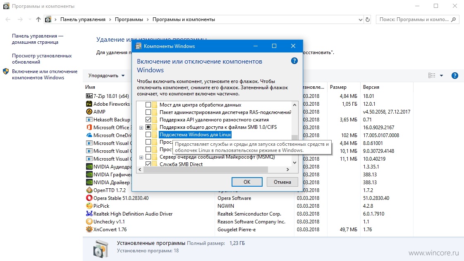464x261 pixels.
Task: Uncheck Поддержка API удаленного разностного сжатия
Action: click(x=148, y=119)
